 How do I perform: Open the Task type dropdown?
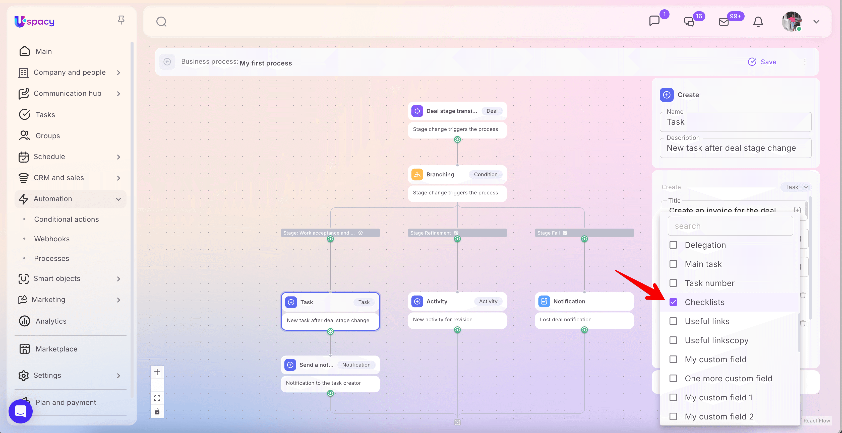point(796,187)
